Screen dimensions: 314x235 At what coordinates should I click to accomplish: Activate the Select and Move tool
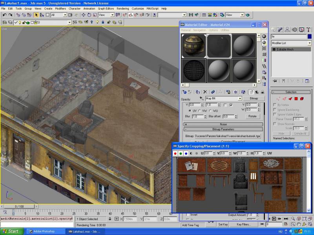coord(83,15)
